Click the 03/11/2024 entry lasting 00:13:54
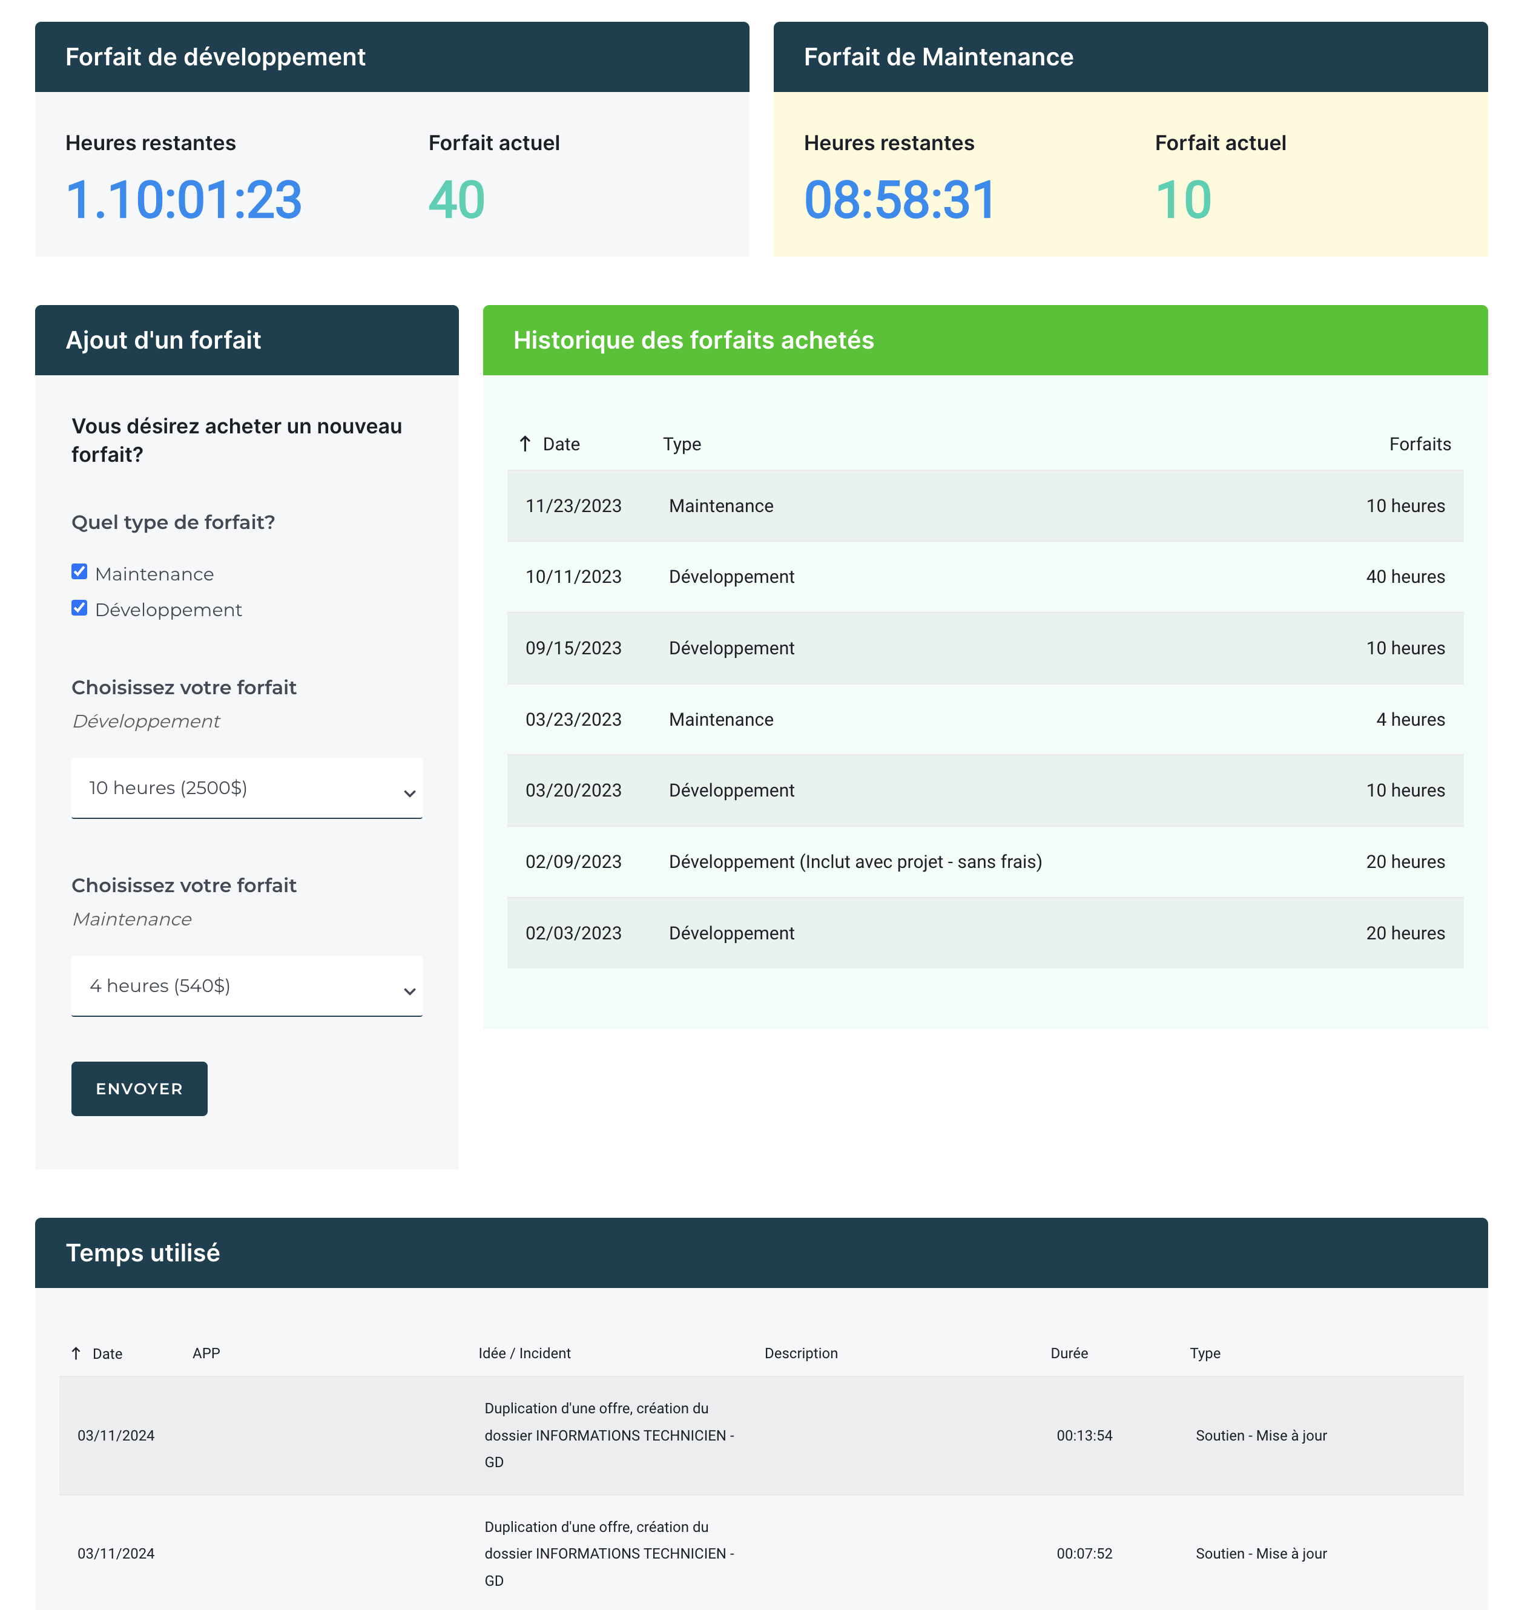Viewport: 1539px width, 1610px height. point(760,1435)
